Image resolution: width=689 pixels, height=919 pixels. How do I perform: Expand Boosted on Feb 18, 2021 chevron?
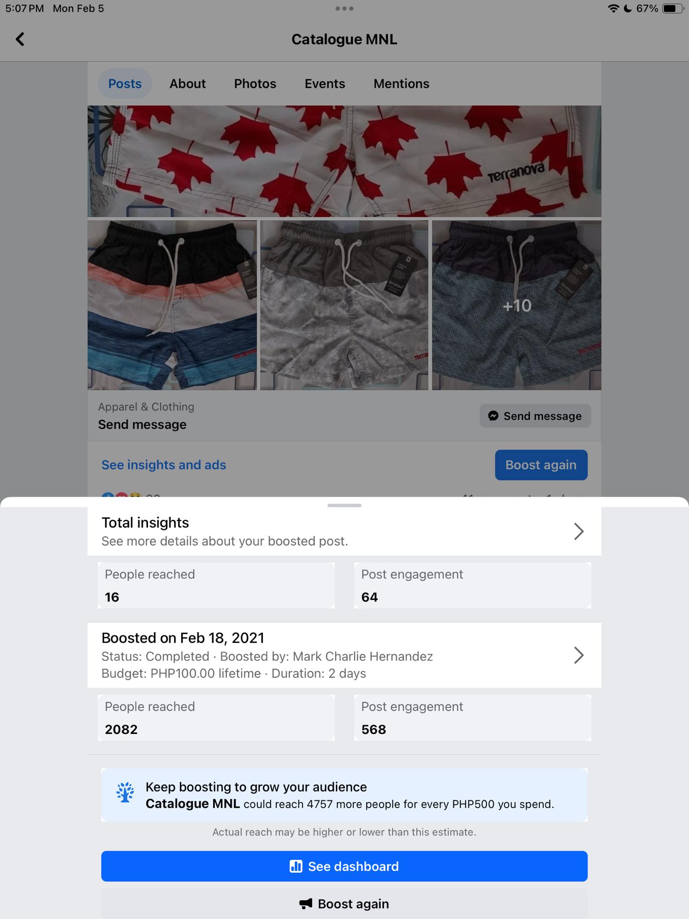tap(579, 655)
